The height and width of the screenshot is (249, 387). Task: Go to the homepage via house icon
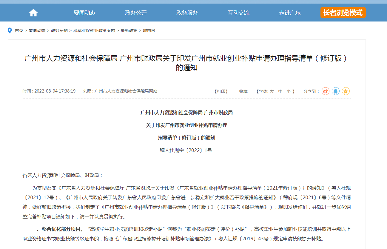[x=33, y=13]
